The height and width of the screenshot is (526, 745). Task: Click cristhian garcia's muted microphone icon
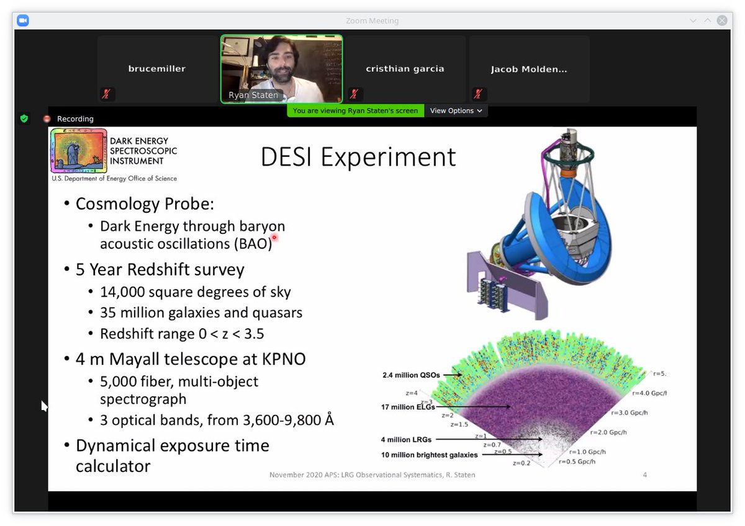[x=354, y=94]
